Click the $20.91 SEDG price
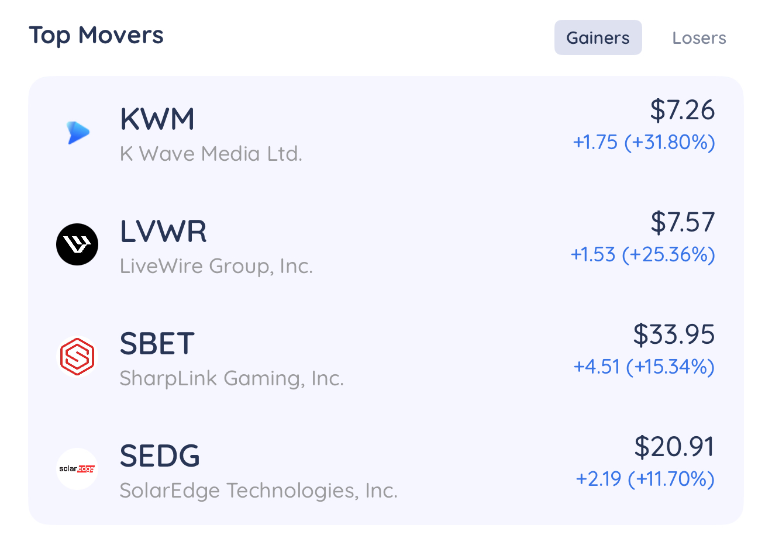 pos(675,447)
